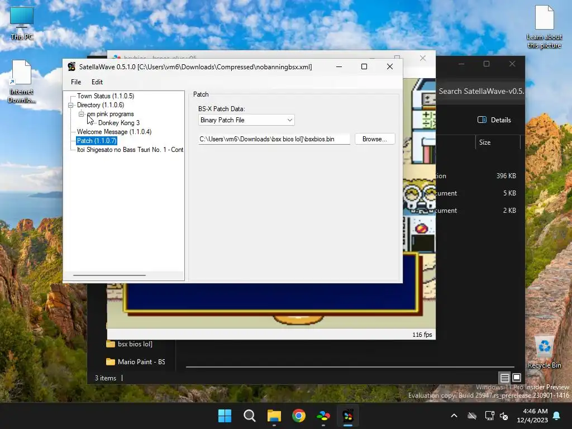Select Donkey Kong 3 in the tree
Viewport: 572px width, 429px height.
tap(119, 123)
